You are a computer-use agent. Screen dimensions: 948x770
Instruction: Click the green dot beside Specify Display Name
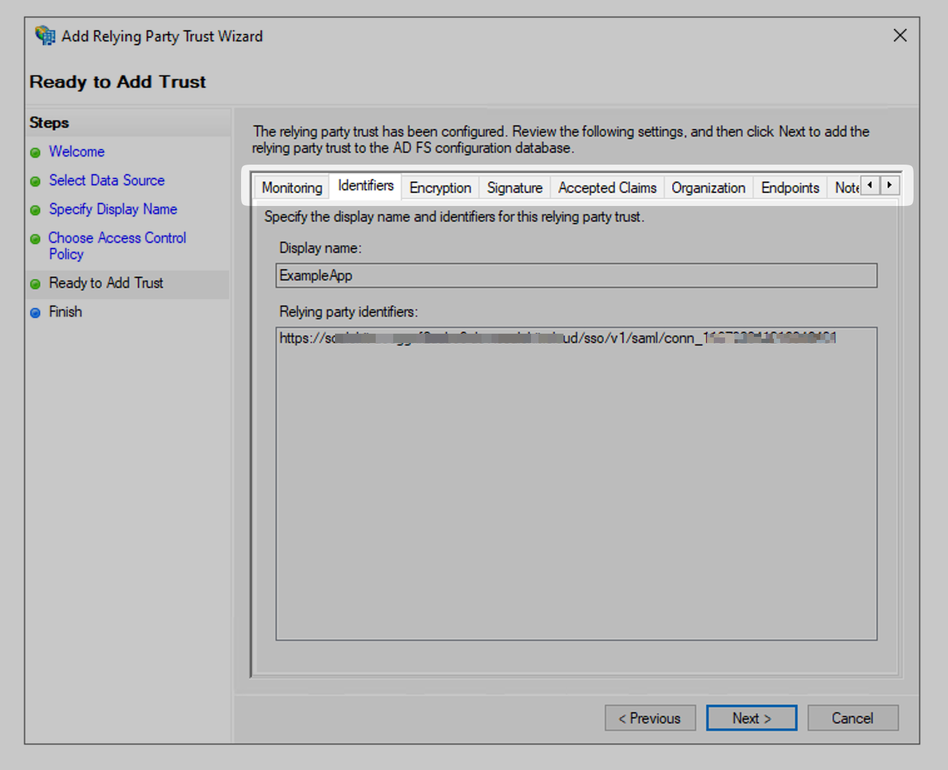[x=36, y=209]
